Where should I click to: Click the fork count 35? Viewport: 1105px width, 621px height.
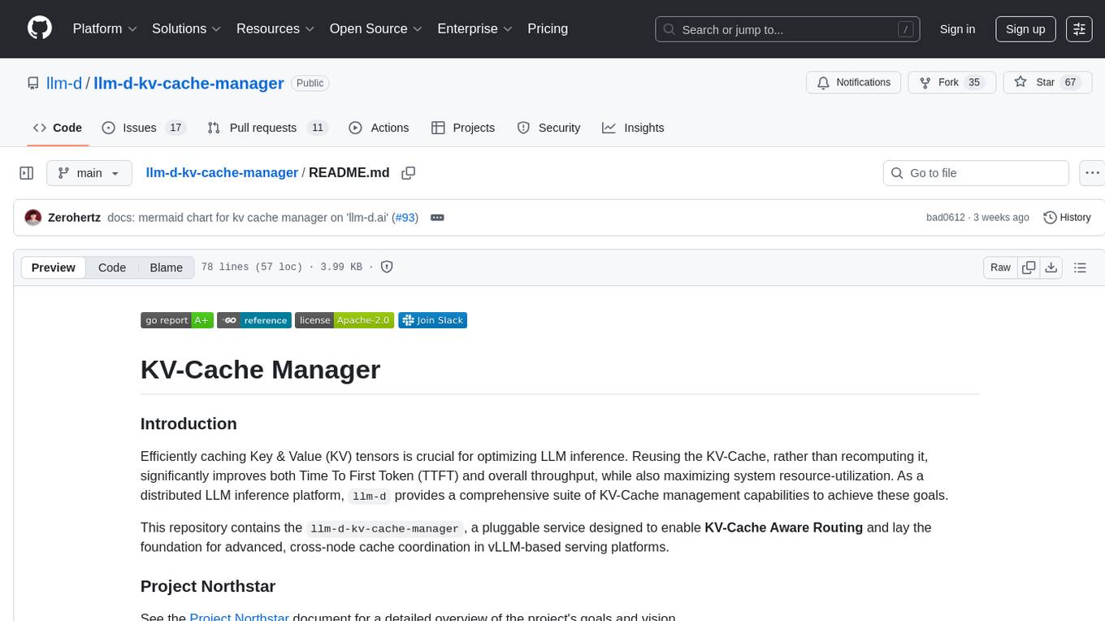(975, 82)
